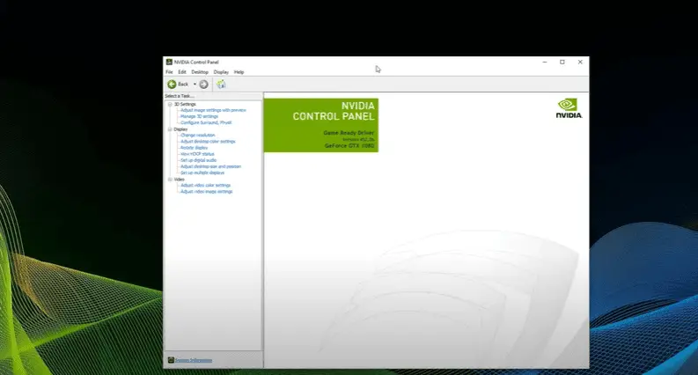The height and width of the screenshot is (375, 698).
Task: Click the NVIDIA Control Panel title bar icon
Action: pos(169,62)
